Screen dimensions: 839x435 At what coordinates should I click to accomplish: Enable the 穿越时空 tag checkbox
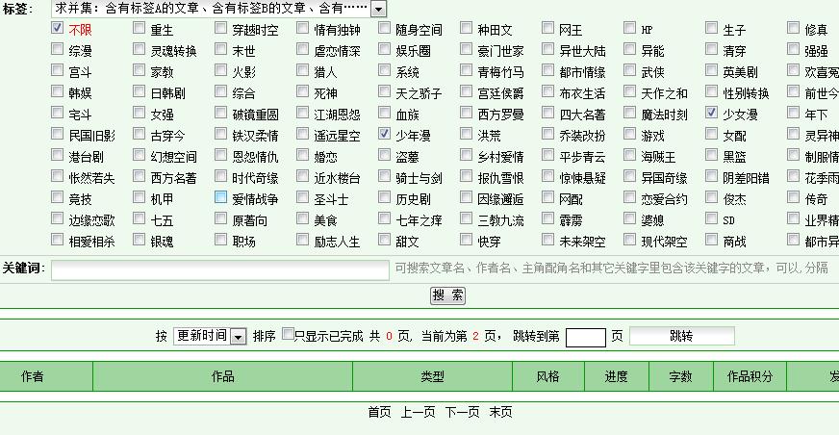click(x=221, y=29)
